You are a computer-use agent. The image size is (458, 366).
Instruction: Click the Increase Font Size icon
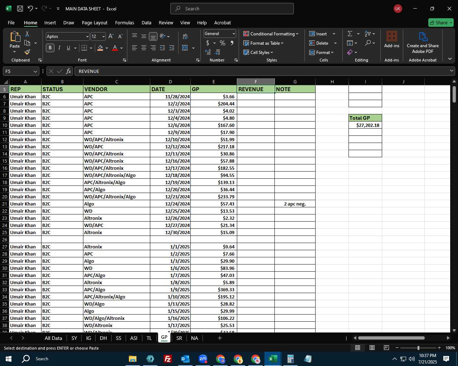point(111,36)
